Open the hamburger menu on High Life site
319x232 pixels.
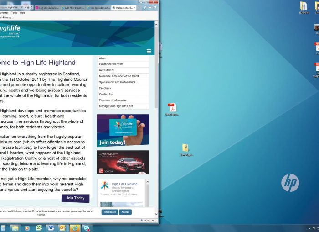pos(149,51)
